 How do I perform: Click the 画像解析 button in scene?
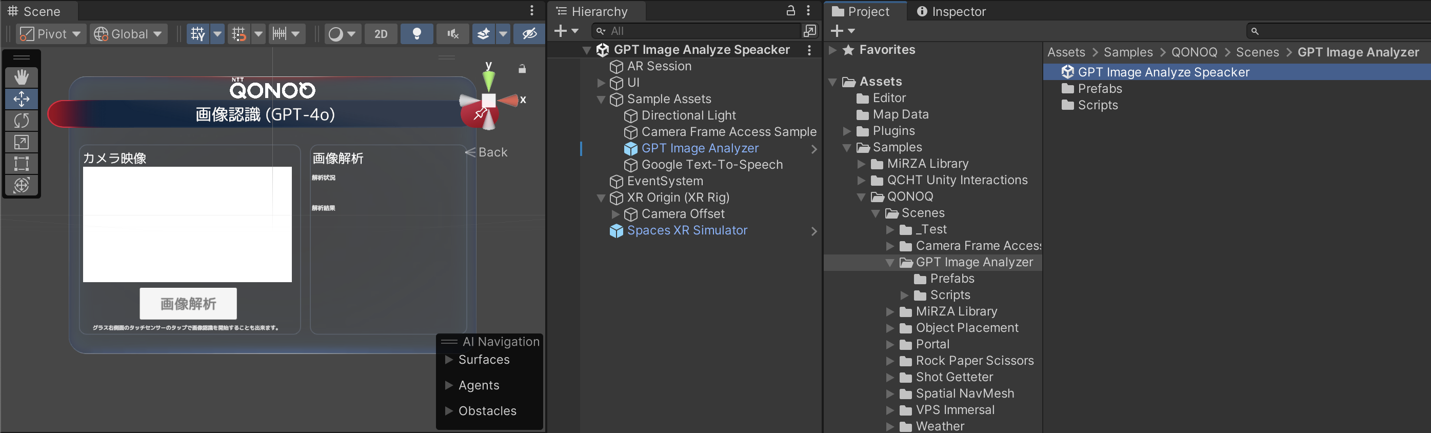click(188, 304)
